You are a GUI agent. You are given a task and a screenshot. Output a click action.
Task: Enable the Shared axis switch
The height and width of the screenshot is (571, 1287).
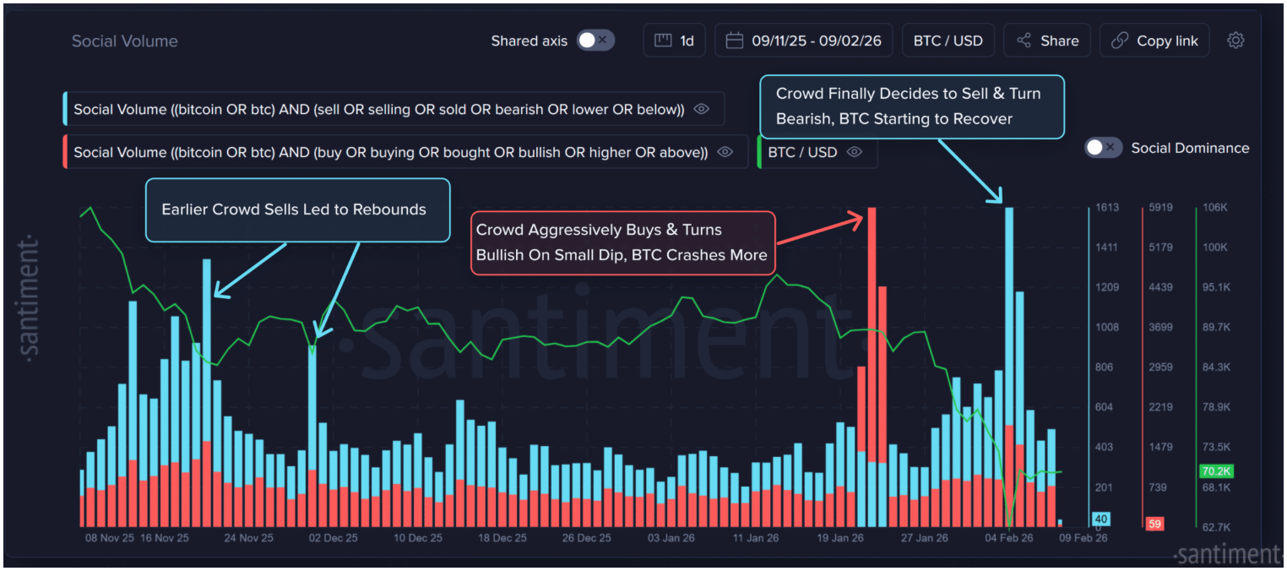(x=595, y=41)
